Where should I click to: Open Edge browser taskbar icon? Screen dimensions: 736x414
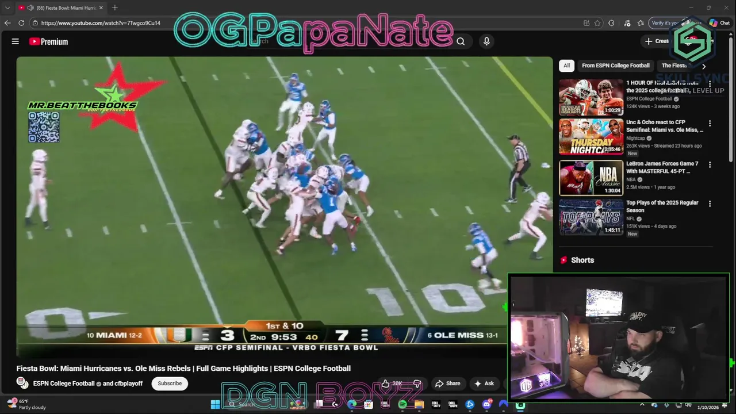coord(352,404)
